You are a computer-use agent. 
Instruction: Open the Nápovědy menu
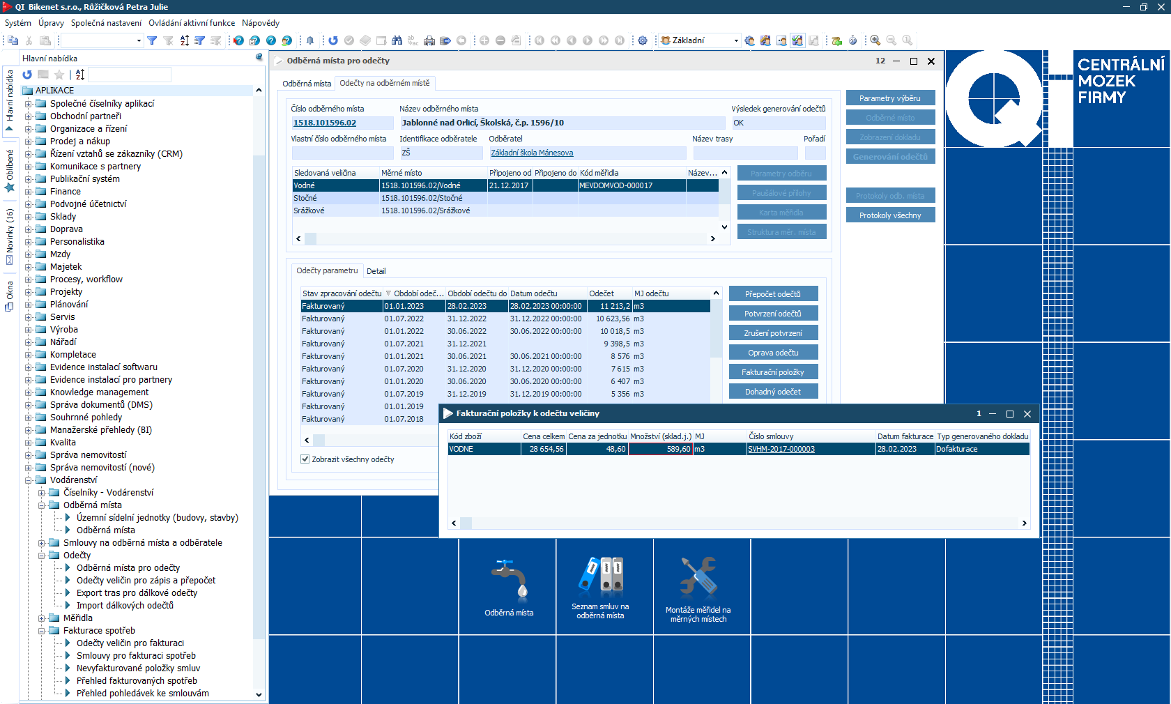[260, 23]
